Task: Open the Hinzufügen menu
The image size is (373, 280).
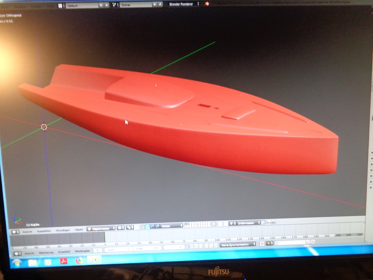Action: pyautogui.click(x=63, y=230)
